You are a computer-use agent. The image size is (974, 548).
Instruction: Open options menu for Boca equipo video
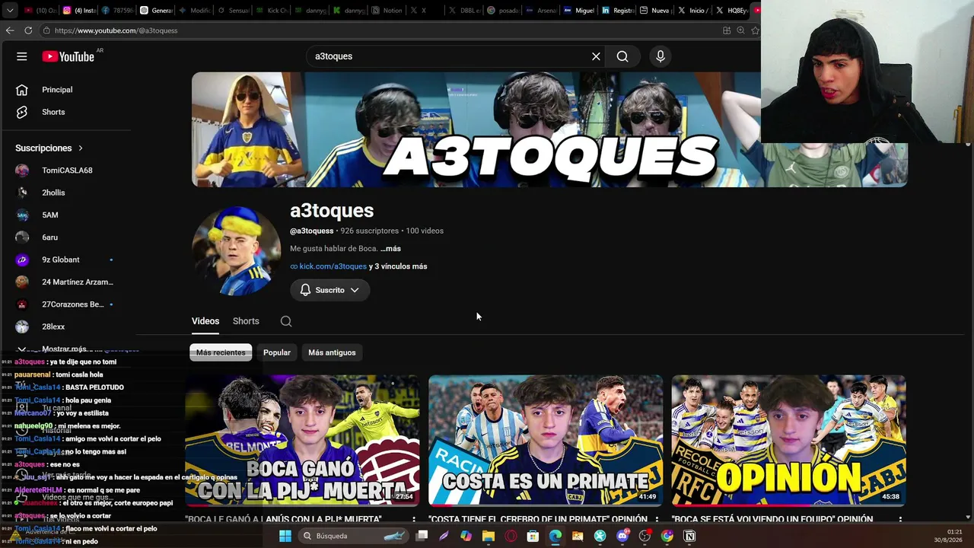point(900,520)
